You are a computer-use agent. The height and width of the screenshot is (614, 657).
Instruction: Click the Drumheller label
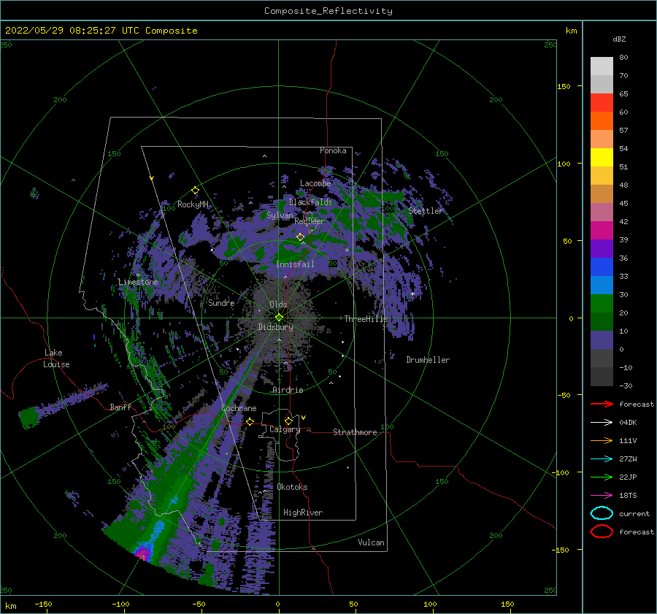[428, 360]
